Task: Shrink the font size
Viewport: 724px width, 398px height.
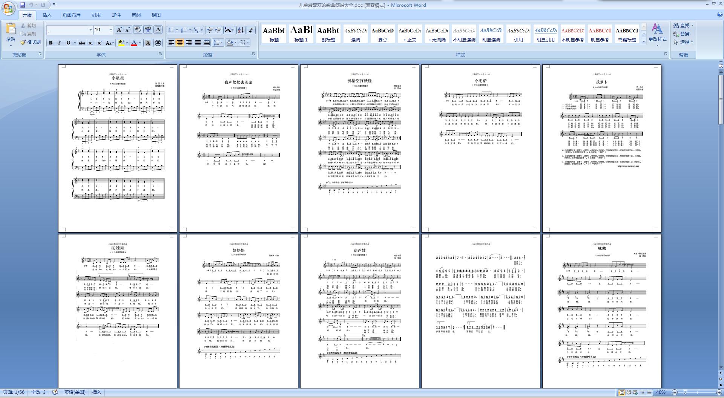Action: point(127,30)
